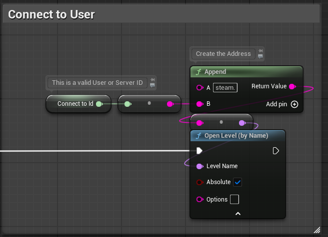
Task: Click the Add pin plus icon
Action: click(x=294, y=104)
